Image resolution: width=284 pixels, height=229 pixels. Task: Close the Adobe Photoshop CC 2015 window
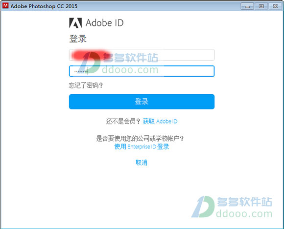[275, 6]
